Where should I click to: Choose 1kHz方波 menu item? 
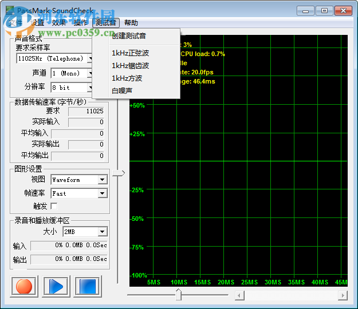coord(127,78)
